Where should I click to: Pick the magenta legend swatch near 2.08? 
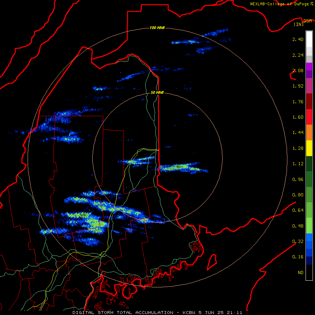[309, 66]
